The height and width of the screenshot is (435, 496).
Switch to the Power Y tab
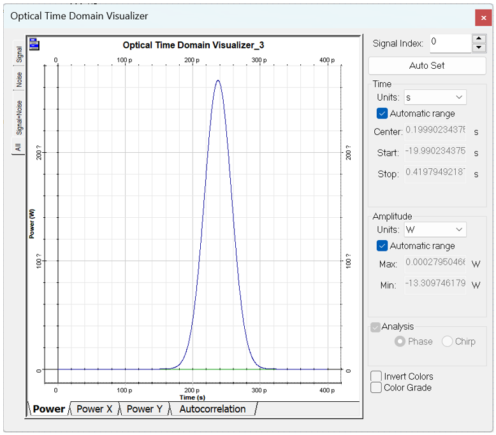(x=144, y=409)
